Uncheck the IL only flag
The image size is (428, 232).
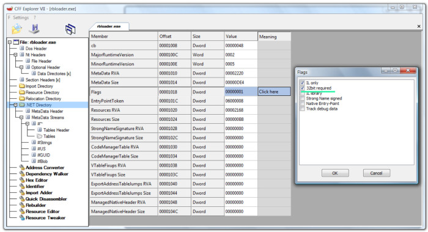click(302, 82)
